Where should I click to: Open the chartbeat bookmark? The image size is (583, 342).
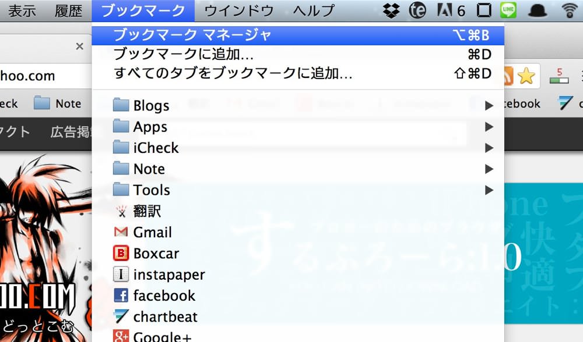click(x=298, y=317)
